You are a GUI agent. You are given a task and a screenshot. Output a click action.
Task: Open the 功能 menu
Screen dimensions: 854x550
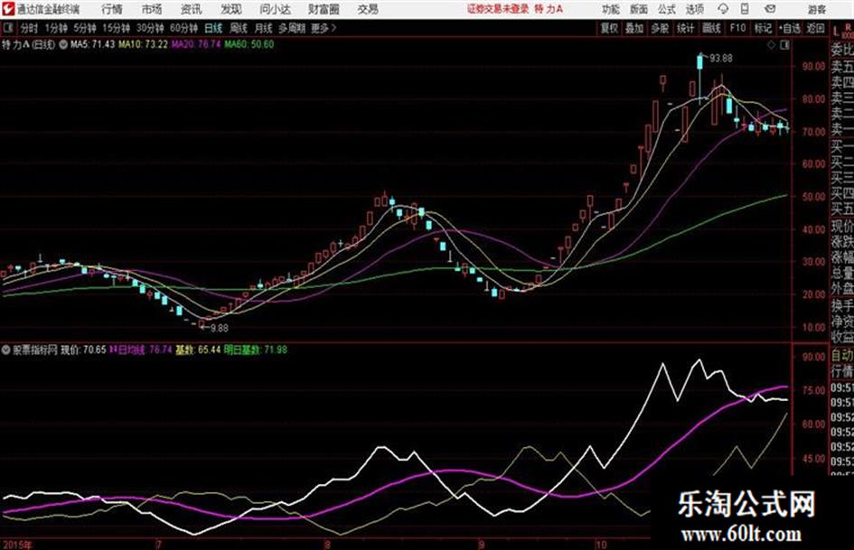(611, 9)
